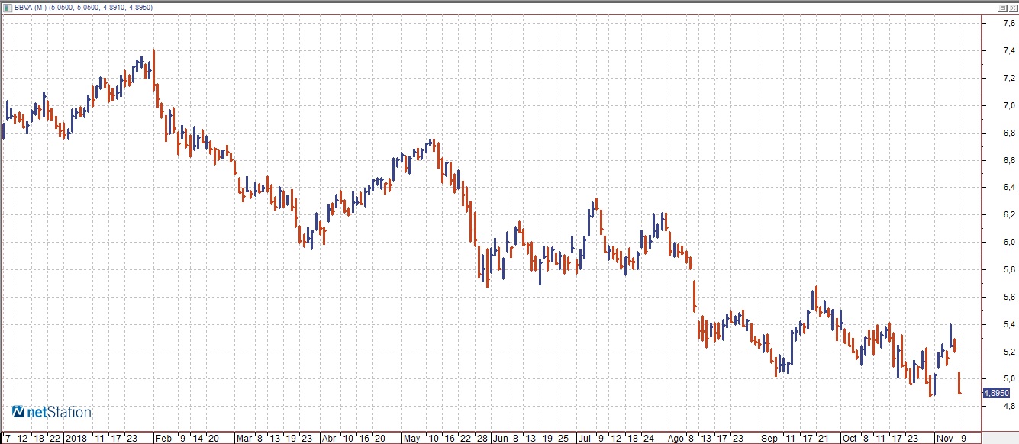Click the 5,6 price axis label
This screenshot has height=444, width=1019.
pos(1008,297)
